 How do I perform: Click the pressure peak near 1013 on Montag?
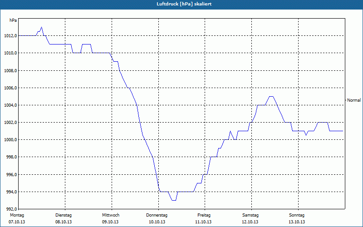pyautogui.click(x=41, y=27)
